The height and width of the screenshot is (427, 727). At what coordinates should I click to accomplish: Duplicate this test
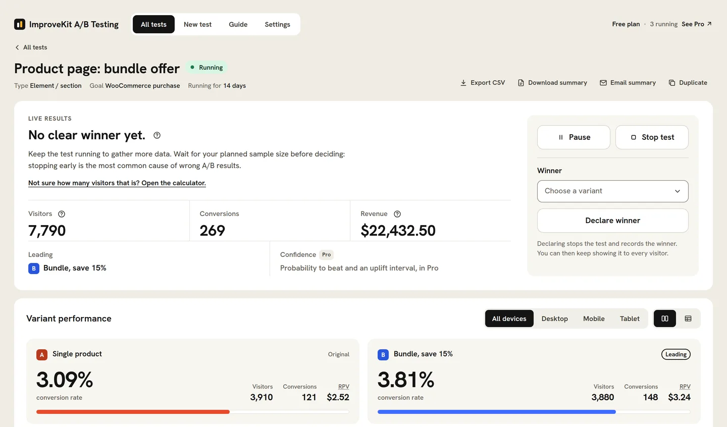688,83
